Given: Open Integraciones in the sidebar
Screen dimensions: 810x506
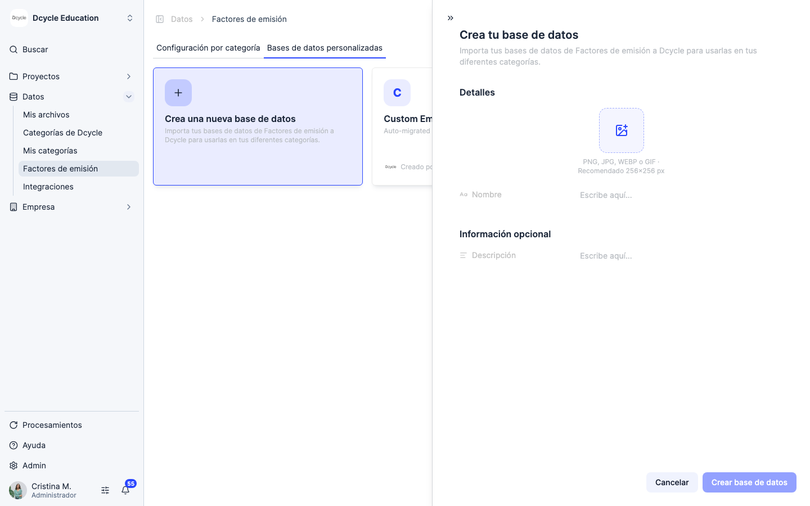Looking at the screenshot, I should coord(79,187).
